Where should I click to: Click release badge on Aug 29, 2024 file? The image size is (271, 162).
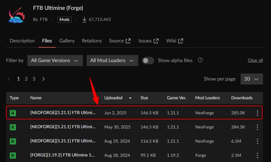pos(13,141)
